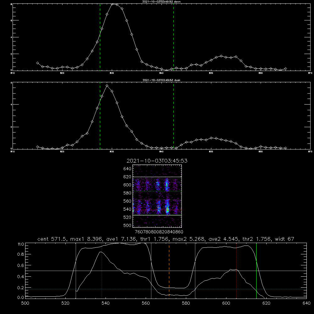Image resolution: width=314 pixels, height=314 pixels.
Task: Click the y-axis label '6' of the dawn plot
Action: click(x=11, y=20)
